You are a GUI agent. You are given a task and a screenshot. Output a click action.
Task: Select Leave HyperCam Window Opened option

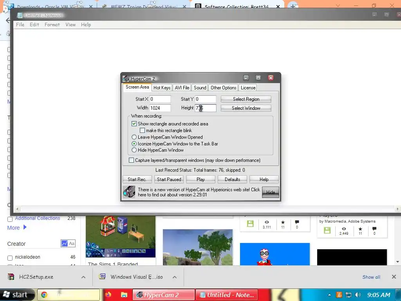(134, 137)
